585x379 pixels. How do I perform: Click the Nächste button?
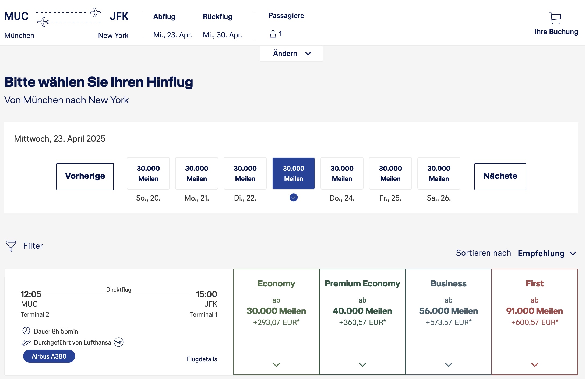(x=500, y=176)
